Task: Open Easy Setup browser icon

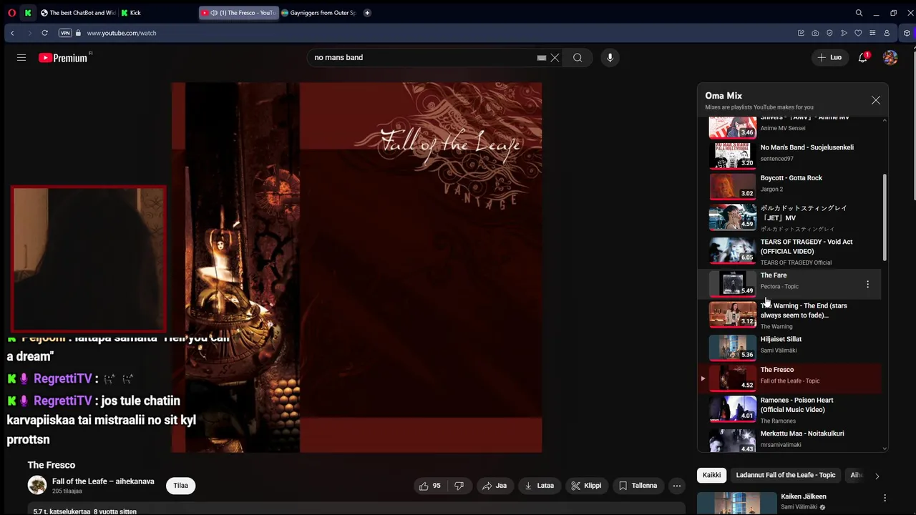Action: (872, 33)
